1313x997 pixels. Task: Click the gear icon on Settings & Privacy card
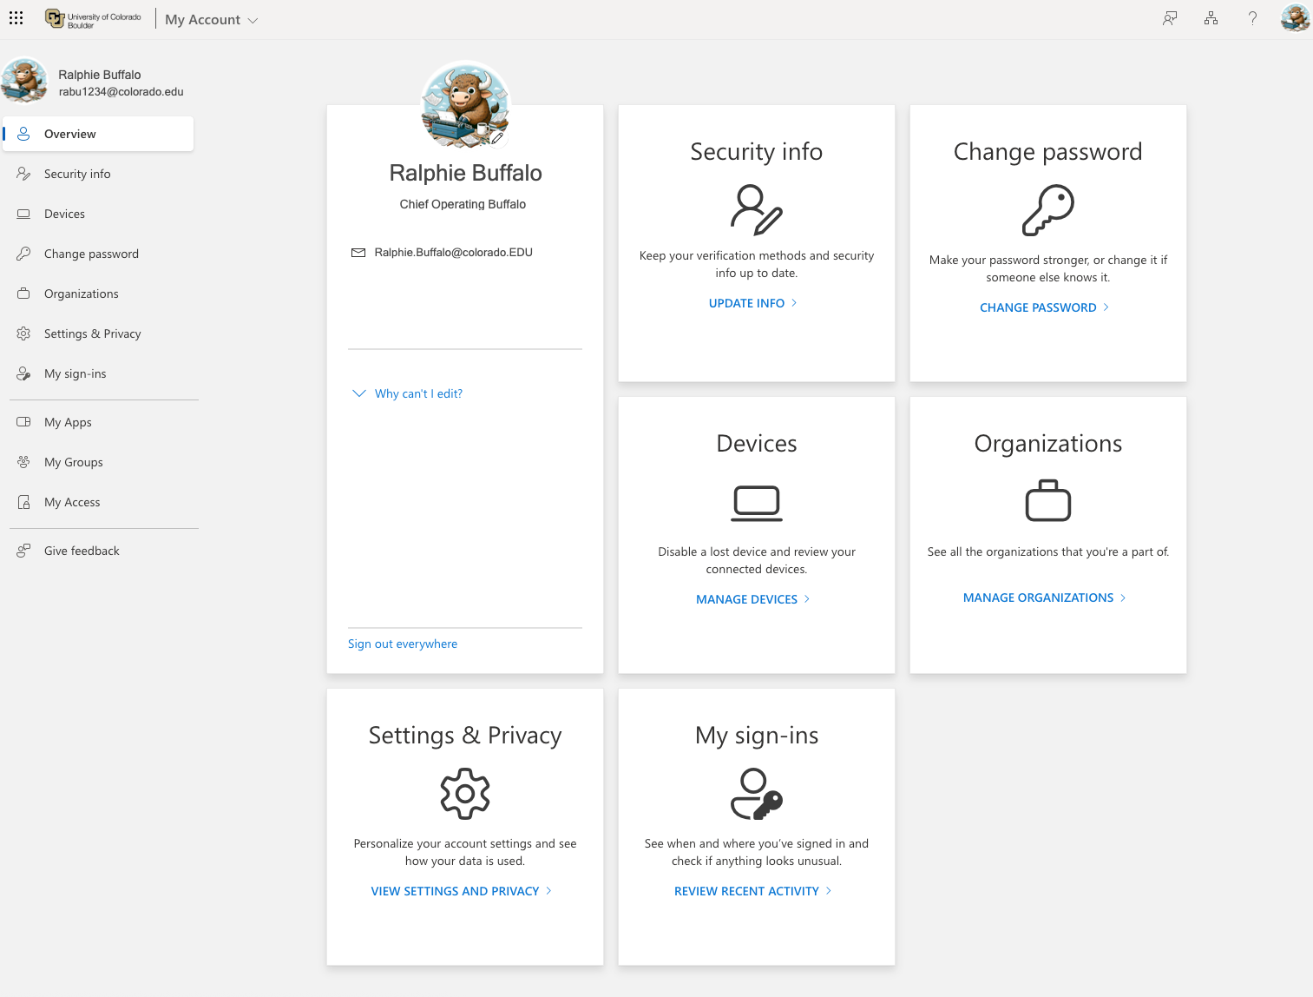click(465, 794)
